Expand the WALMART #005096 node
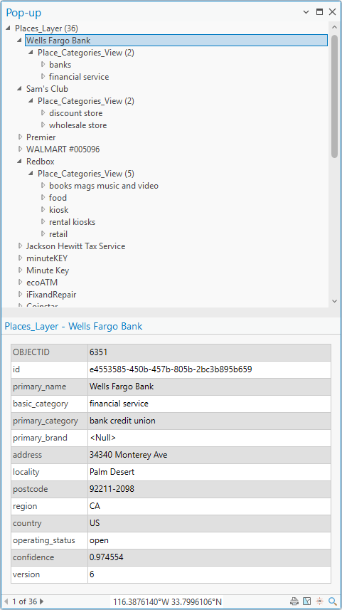The height and width of the screenshot is (610, 342). point(20,149)
